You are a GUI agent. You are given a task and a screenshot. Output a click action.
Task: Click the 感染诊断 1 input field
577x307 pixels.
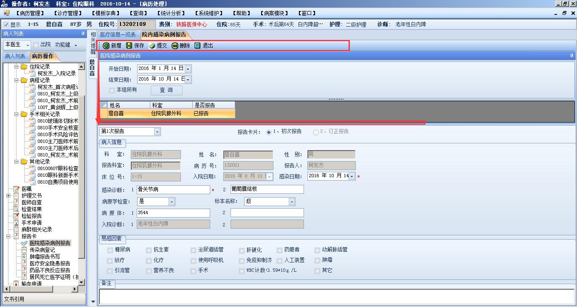173,190
